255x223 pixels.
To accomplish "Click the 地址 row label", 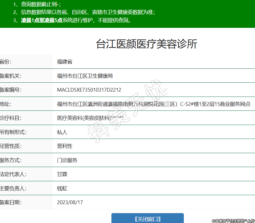I will point(6,104).
